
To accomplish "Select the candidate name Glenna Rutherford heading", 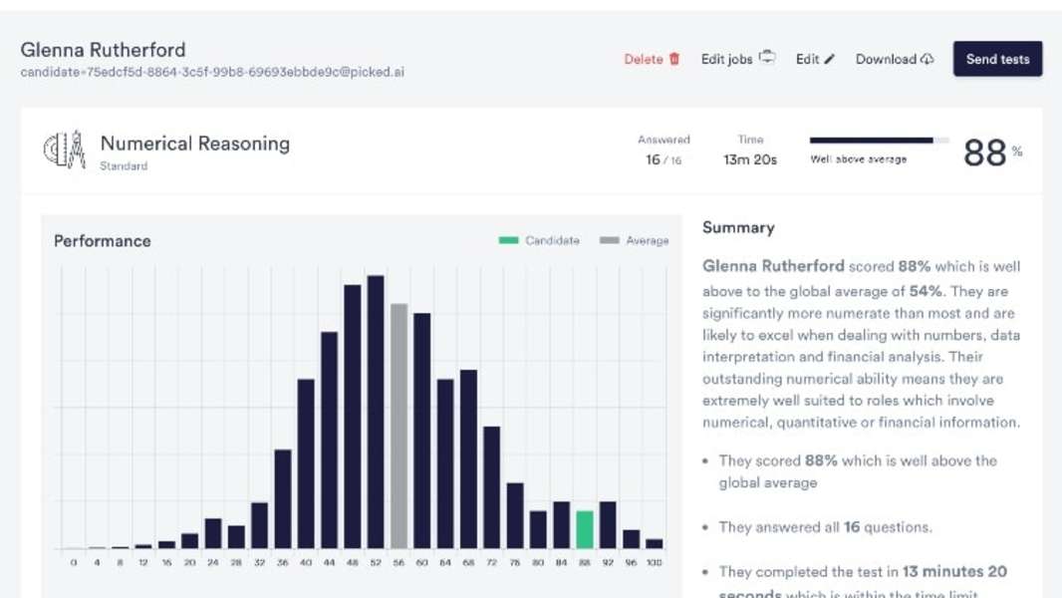I will click(x=103, y=49).
